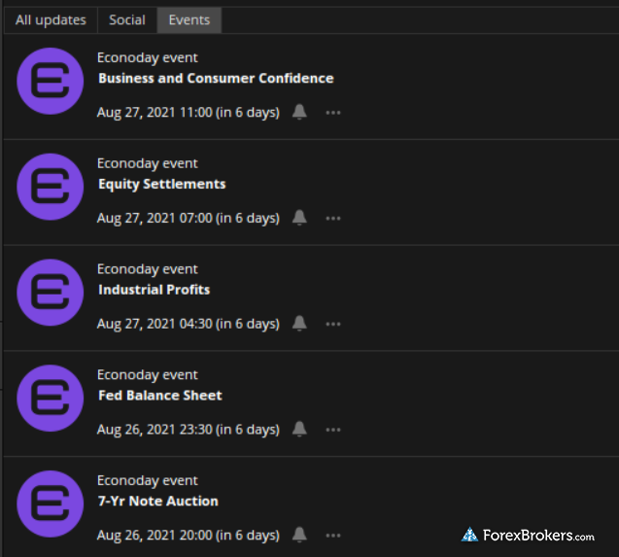
Task: Switch to the All updates tab
Action: [x=51, y=20]
